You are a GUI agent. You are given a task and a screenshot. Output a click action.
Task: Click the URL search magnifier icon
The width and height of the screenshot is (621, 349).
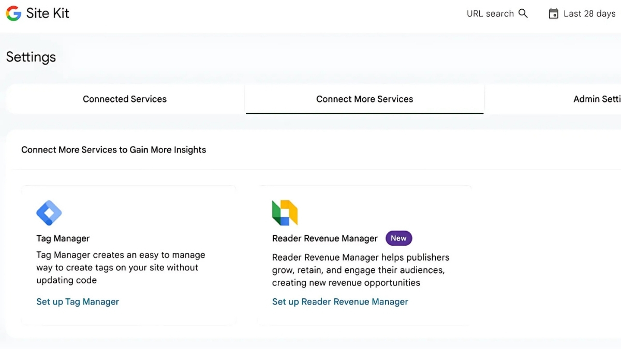pos(523,13)
